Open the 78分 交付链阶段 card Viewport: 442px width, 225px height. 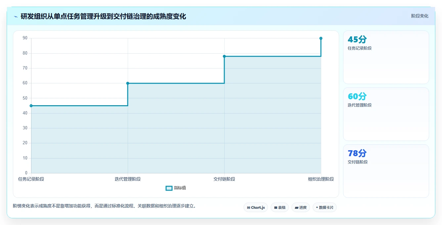[x=386, y=171]
